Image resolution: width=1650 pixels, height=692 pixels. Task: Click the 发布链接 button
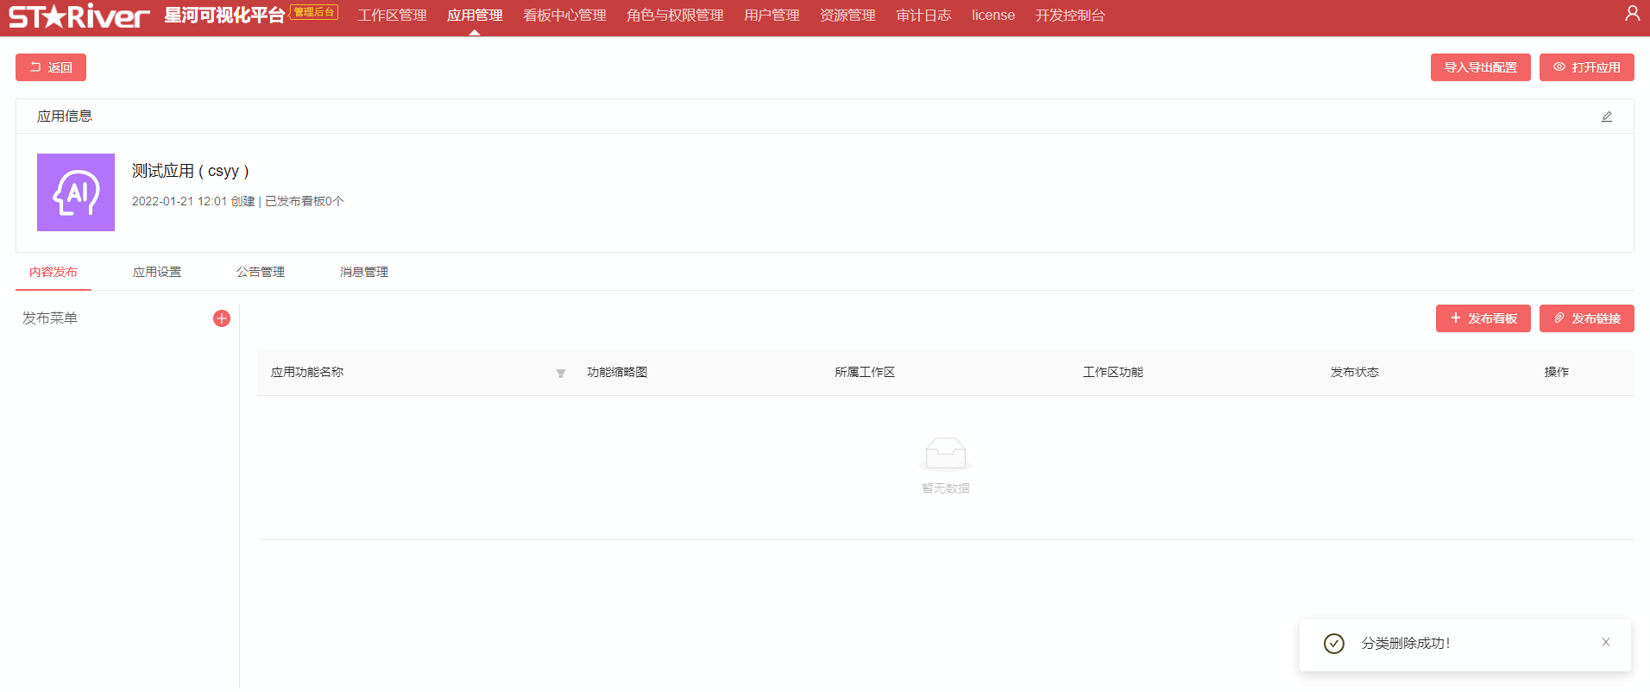(x=1586, y=318)
